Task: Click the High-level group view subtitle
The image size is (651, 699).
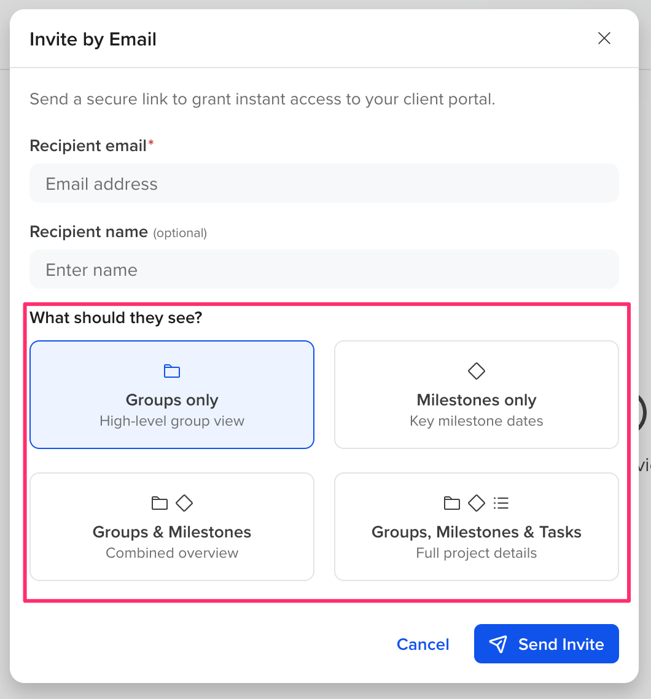Action: tap(172, 421)
